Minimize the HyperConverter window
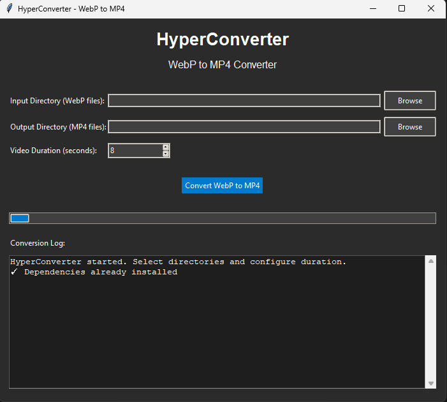Image resolution: width=447 pixels, height=402 pixels. point(373,8)
